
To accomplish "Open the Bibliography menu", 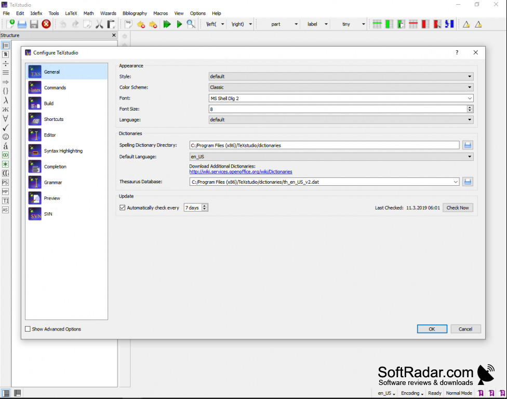I will [135, 13].
